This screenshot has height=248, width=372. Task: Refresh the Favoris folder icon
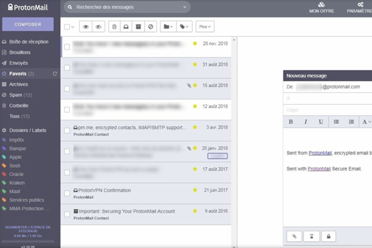[x=55, y=73]
